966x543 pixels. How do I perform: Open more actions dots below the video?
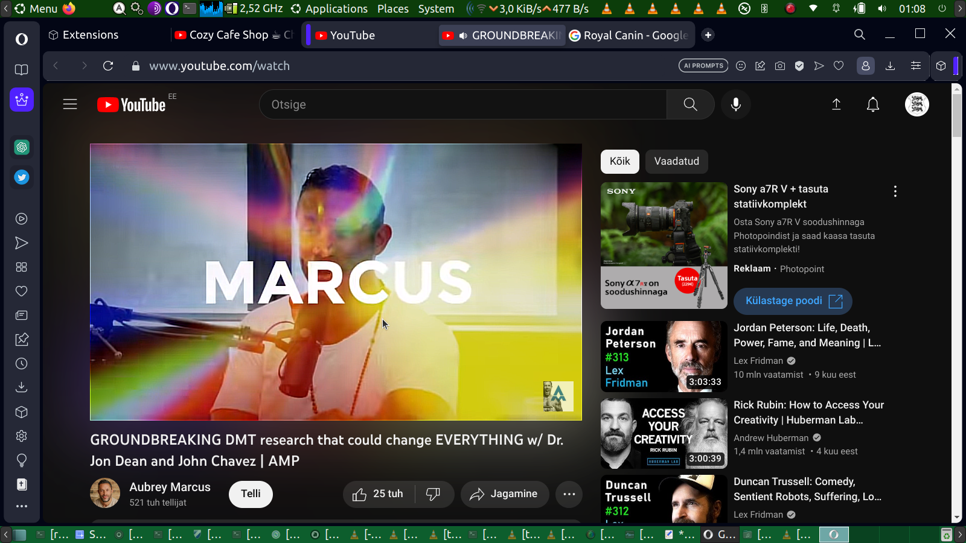[x=569, y=494]
